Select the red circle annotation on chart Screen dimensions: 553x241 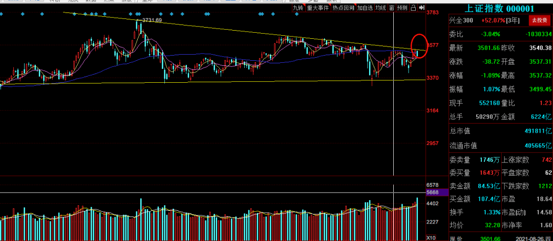coord(419,46)
